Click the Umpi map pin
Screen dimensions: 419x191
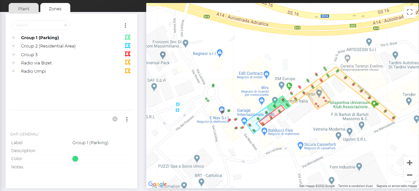pyautogui.click(x=319, y=93)
